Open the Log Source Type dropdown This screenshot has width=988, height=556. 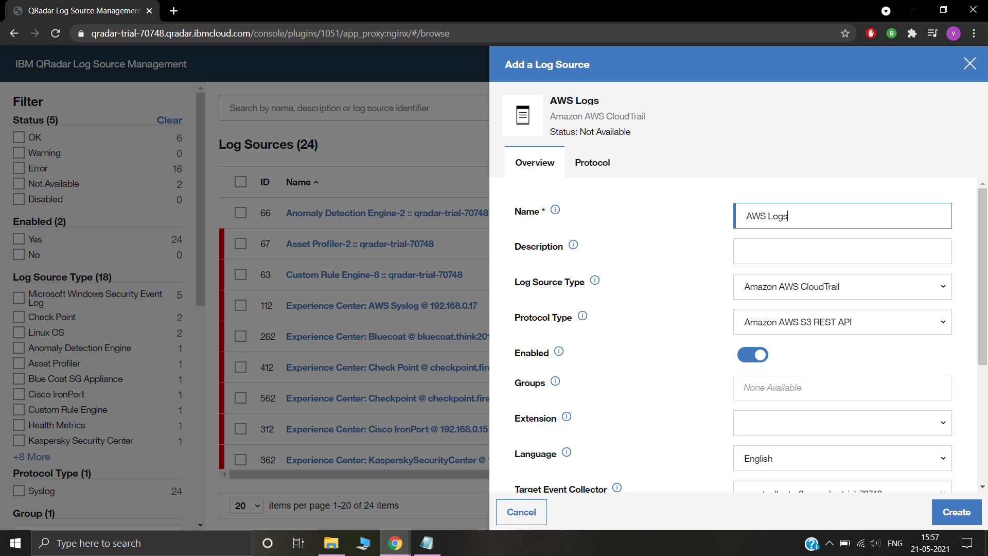click(842, 287)
